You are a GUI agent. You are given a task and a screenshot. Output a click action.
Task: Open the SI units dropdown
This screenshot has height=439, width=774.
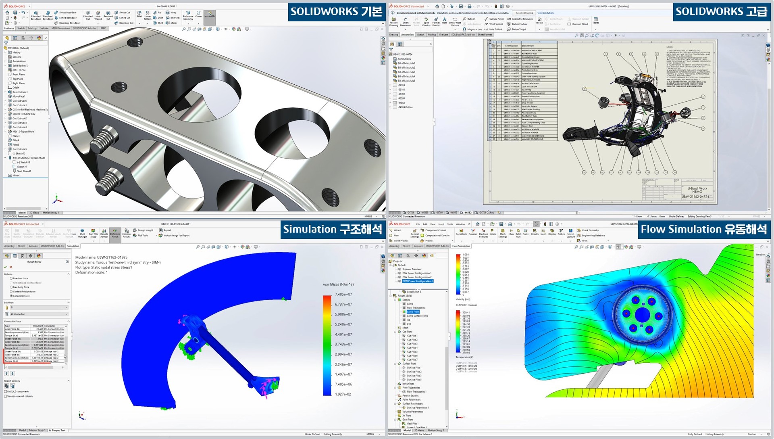(x=39, y=307)
